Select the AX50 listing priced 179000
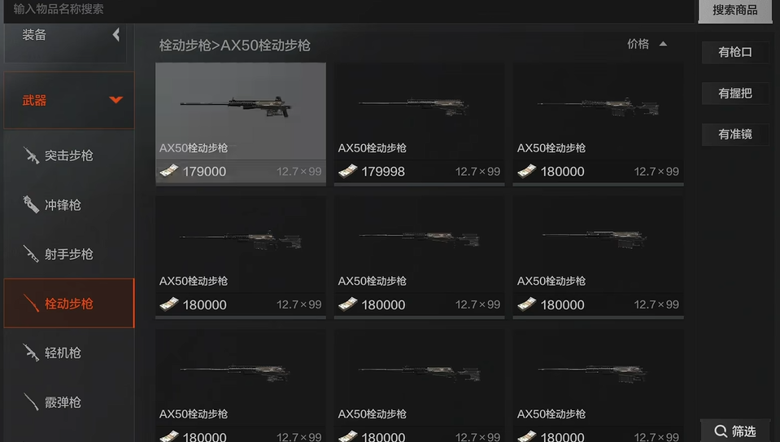Viewport: 780px width, 442px height. (241, 124)
